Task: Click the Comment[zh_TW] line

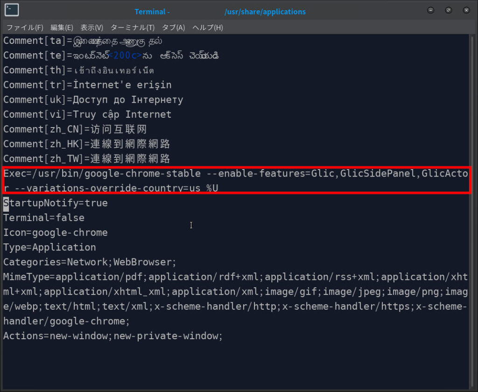Action: [x=86, y=159]
